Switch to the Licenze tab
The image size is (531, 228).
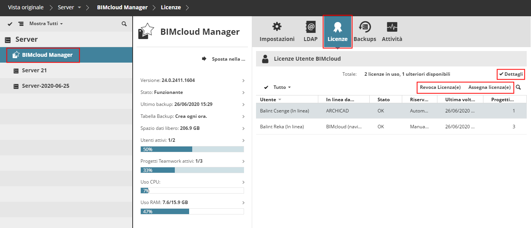[x=337, y=32]
